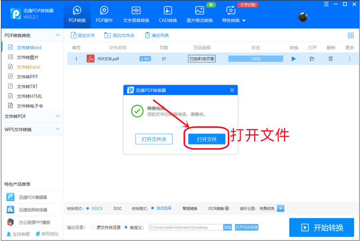Switch to the PDF操作 tab
This screenshot has height=242, width=361.
pos(104,14)
